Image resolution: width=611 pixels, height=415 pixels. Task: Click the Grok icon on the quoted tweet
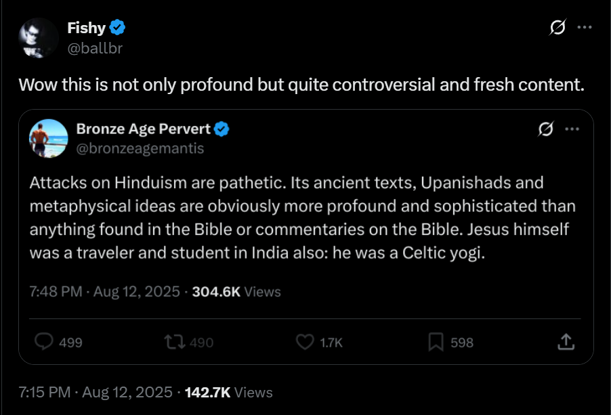click(x=544, y=129)
